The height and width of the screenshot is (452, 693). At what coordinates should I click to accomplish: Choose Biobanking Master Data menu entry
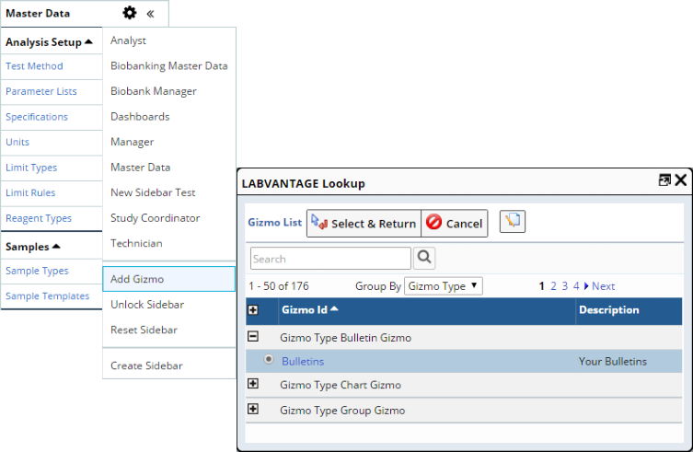coord(168,66)
